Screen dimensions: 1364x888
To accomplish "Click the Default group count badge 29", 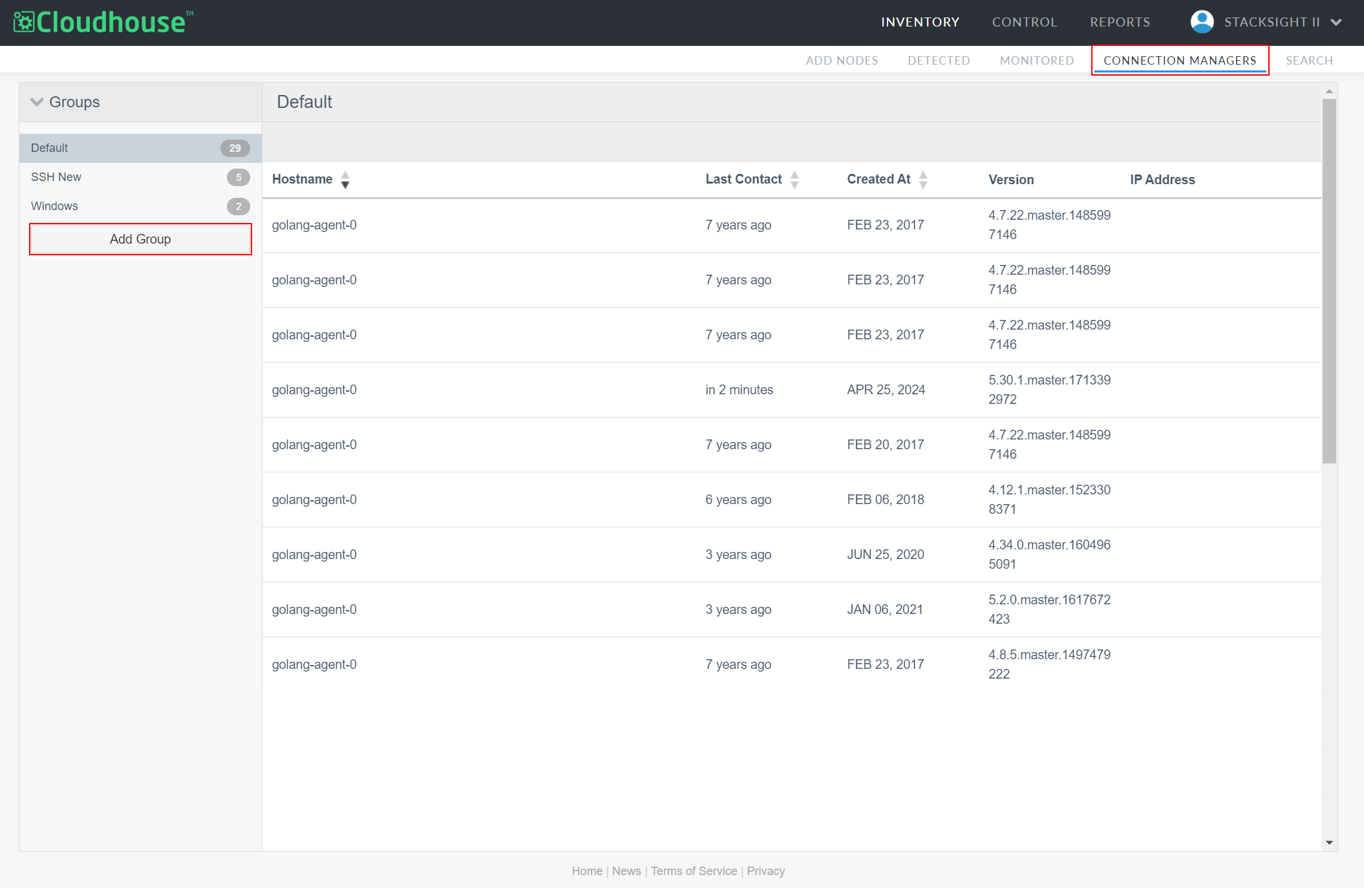I will click(235, 148).
